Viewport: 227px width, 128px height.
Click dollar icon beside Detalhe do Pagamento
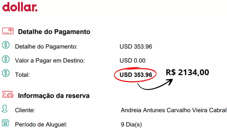click(6, 45)
